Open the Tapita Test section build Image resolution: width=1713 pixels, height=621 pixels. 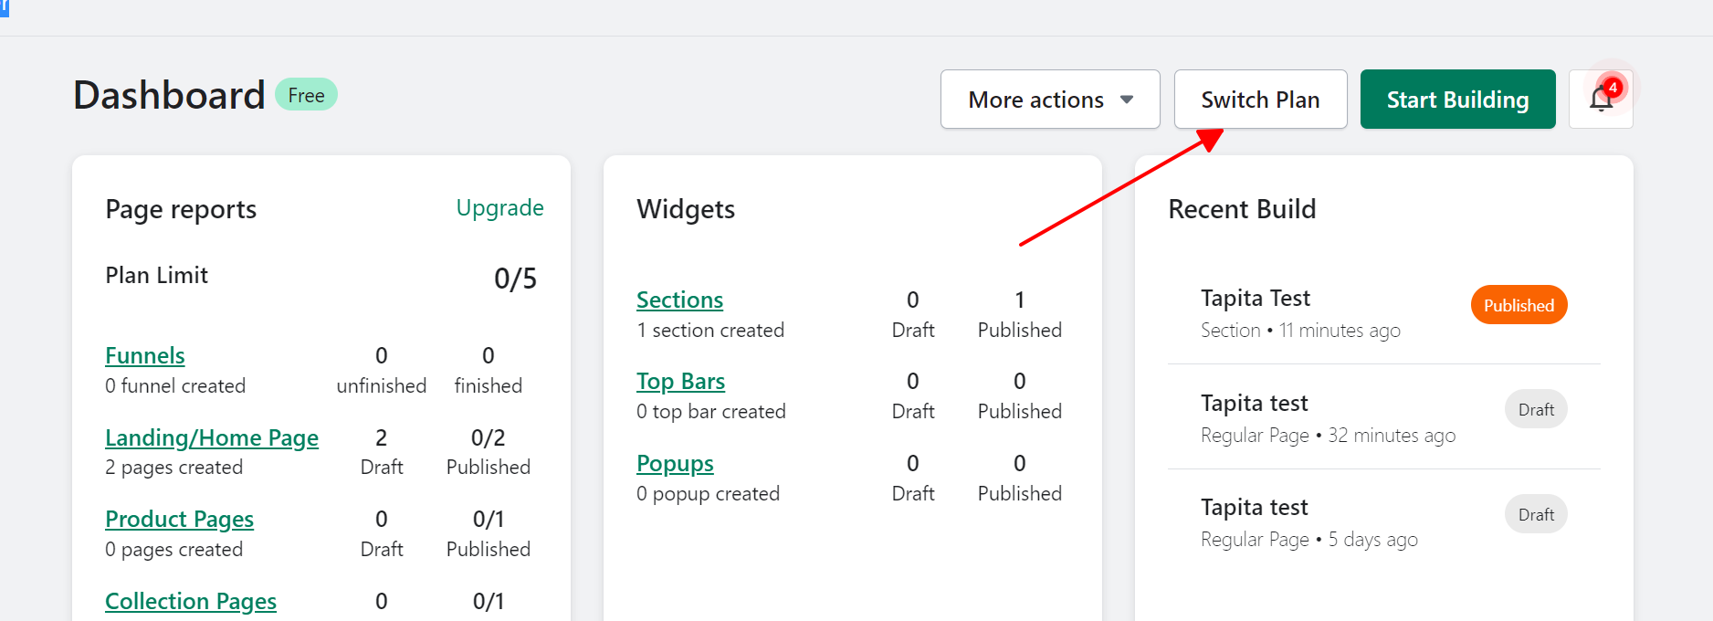(1255, 299)
